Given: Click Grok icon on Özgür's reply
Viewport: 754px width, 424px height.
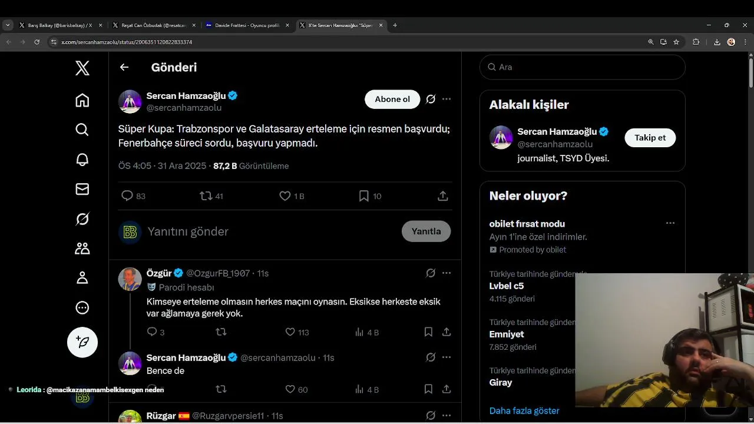Looking at the screenshot, I should point(431,273).
